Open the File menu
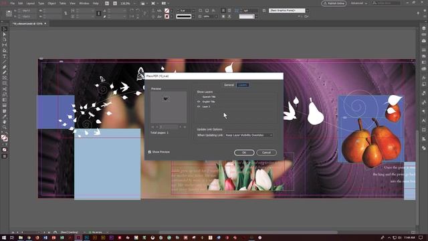The image size is (428, 241). (12, 3)
